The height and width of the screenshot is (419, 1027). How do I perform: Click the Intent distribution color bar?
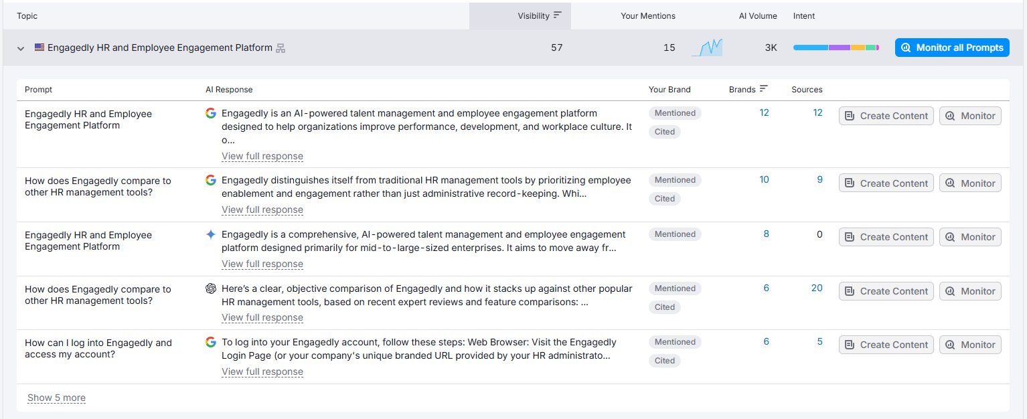pos(836,48)
